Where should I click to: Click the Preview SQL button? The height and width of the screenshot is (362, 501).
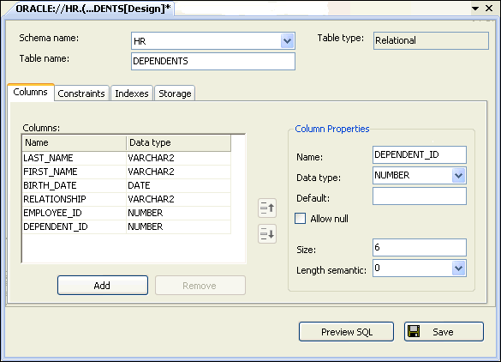pos(346,332)
